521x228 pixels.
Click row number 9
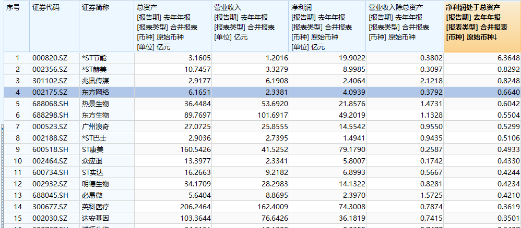pos(18,149)
